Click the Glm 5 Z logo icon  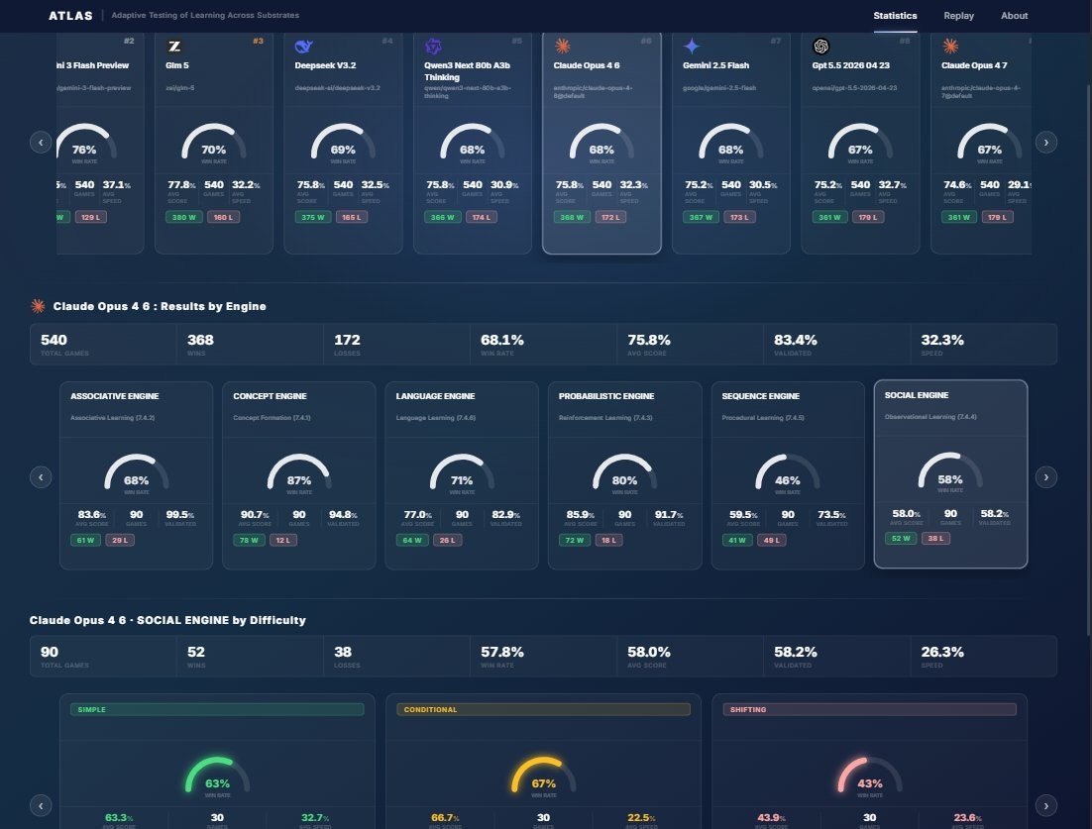coord(174,46)
